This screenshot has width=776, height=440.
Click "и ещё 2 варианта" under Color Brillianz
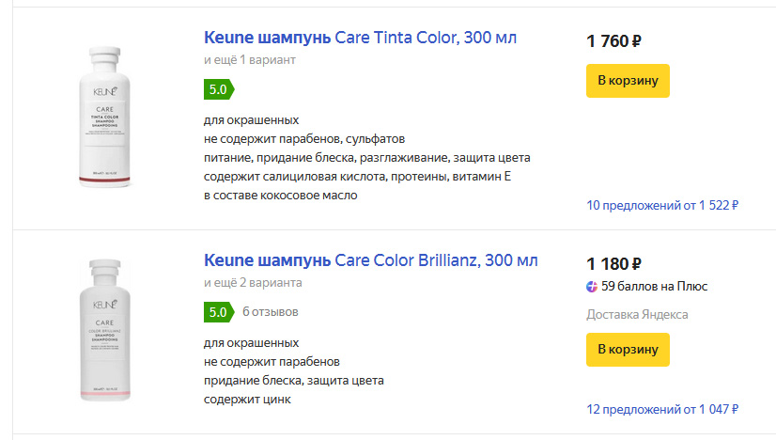(253, 283)
